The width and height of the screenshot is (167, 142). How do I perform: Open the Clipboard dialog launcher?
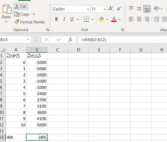pos(47,30)
